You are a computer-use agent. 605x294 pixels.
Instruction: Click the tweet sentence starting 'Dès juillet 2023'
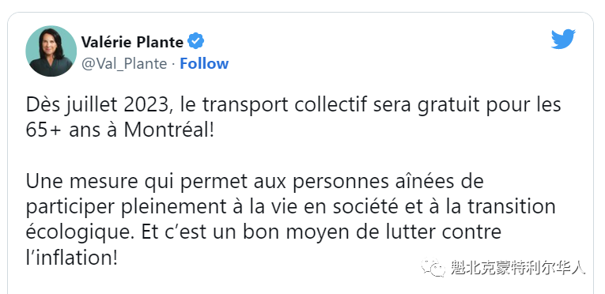293,118
